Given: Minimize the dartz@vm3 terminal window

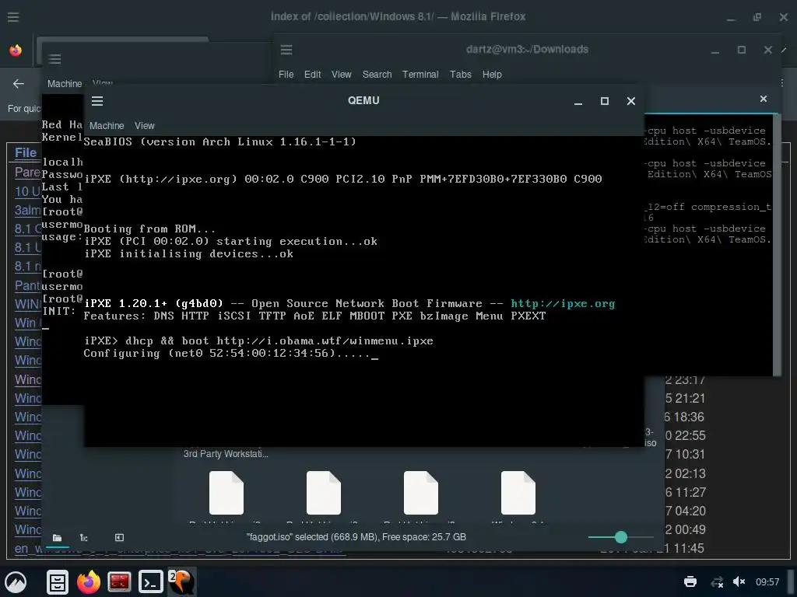Looking at the screenshot, I should 715,51.
